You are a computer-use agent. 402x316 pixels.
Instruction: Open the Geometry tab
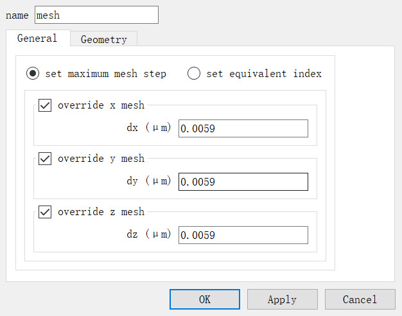coord(103,40)
